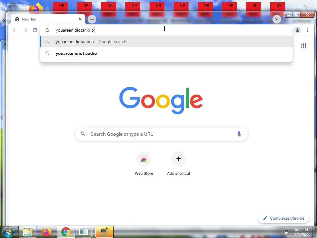Open the Chrome profile avatar
Screen dimensions: 317x238
click(297, 30)
